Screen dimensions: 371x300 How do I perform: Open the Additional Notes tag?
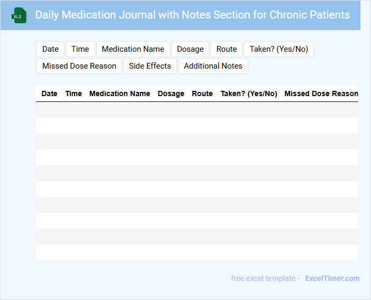(x=213, y=66)
